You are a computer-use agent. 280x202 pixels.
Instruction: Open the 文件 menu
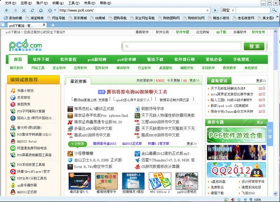click(10, 3)
